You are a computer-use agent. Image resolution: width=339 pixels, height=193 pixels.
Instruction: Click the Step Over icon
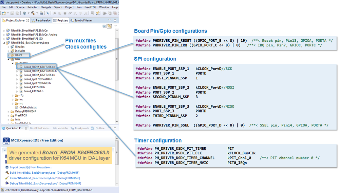pos(80,13)
